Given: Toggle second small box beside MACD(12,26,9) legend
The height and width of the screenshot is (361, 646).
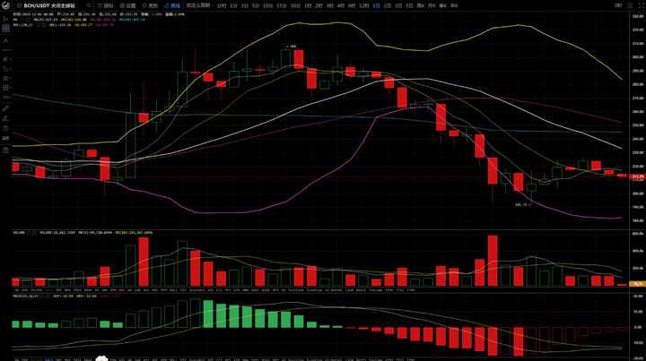Looking at the screenshot, I should click(48, 296).
